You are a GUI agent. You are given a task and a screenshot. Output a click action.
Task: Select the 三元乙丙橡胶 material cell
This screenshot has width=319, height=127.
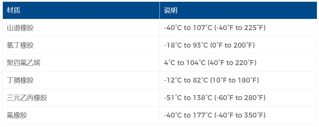click(x=81, y=98)
